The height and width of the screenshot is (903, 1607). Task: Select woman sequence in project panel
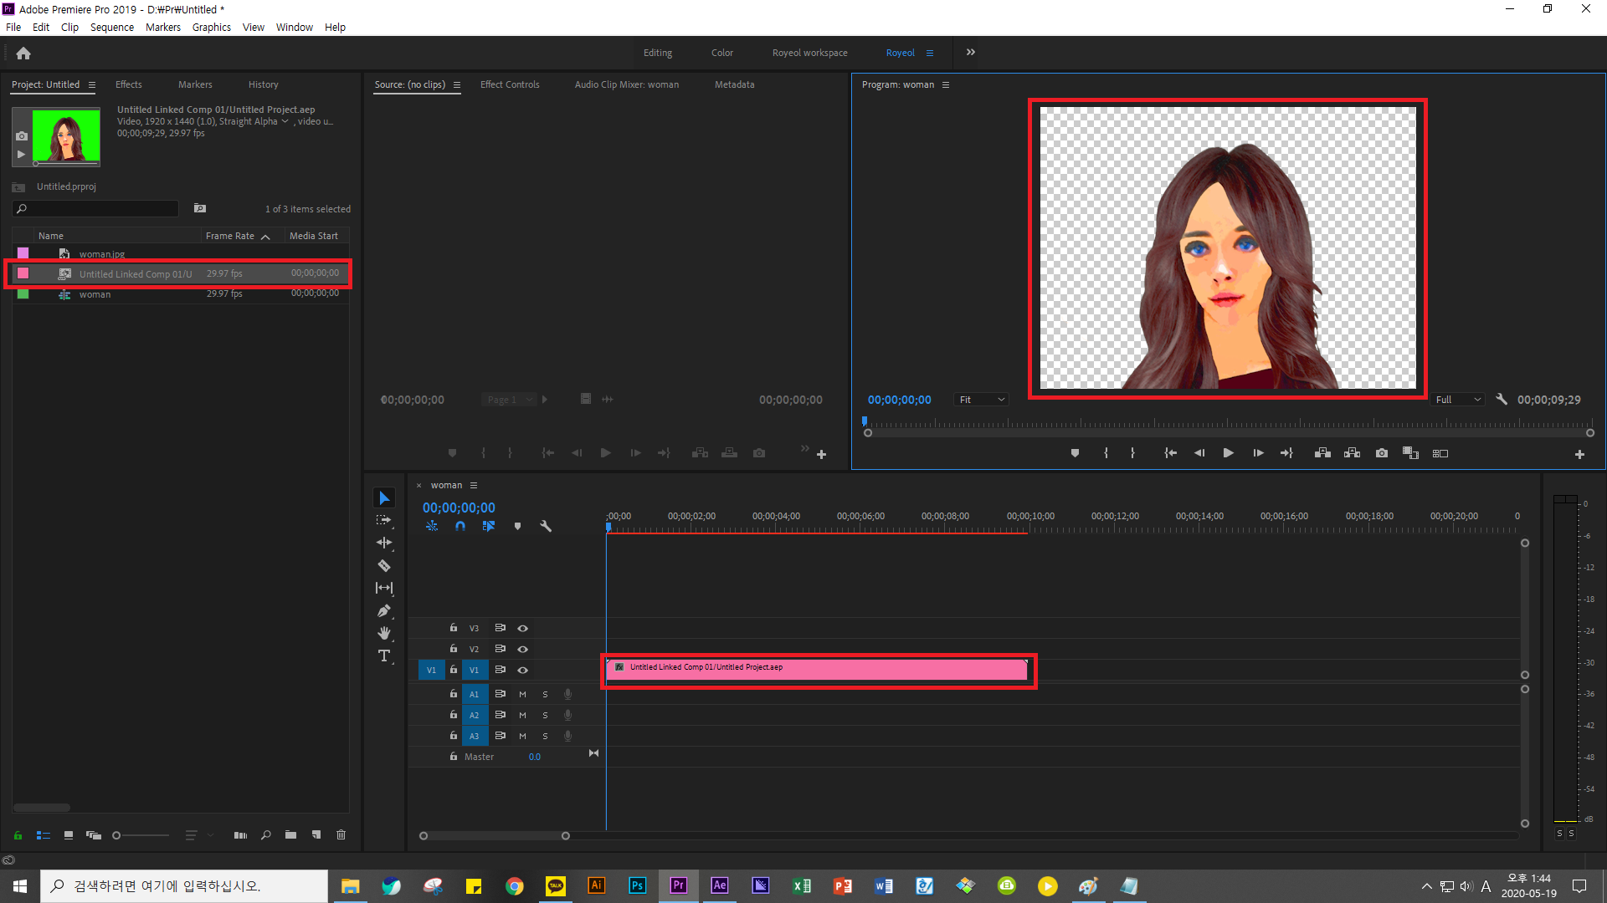(x=95, y=293)
